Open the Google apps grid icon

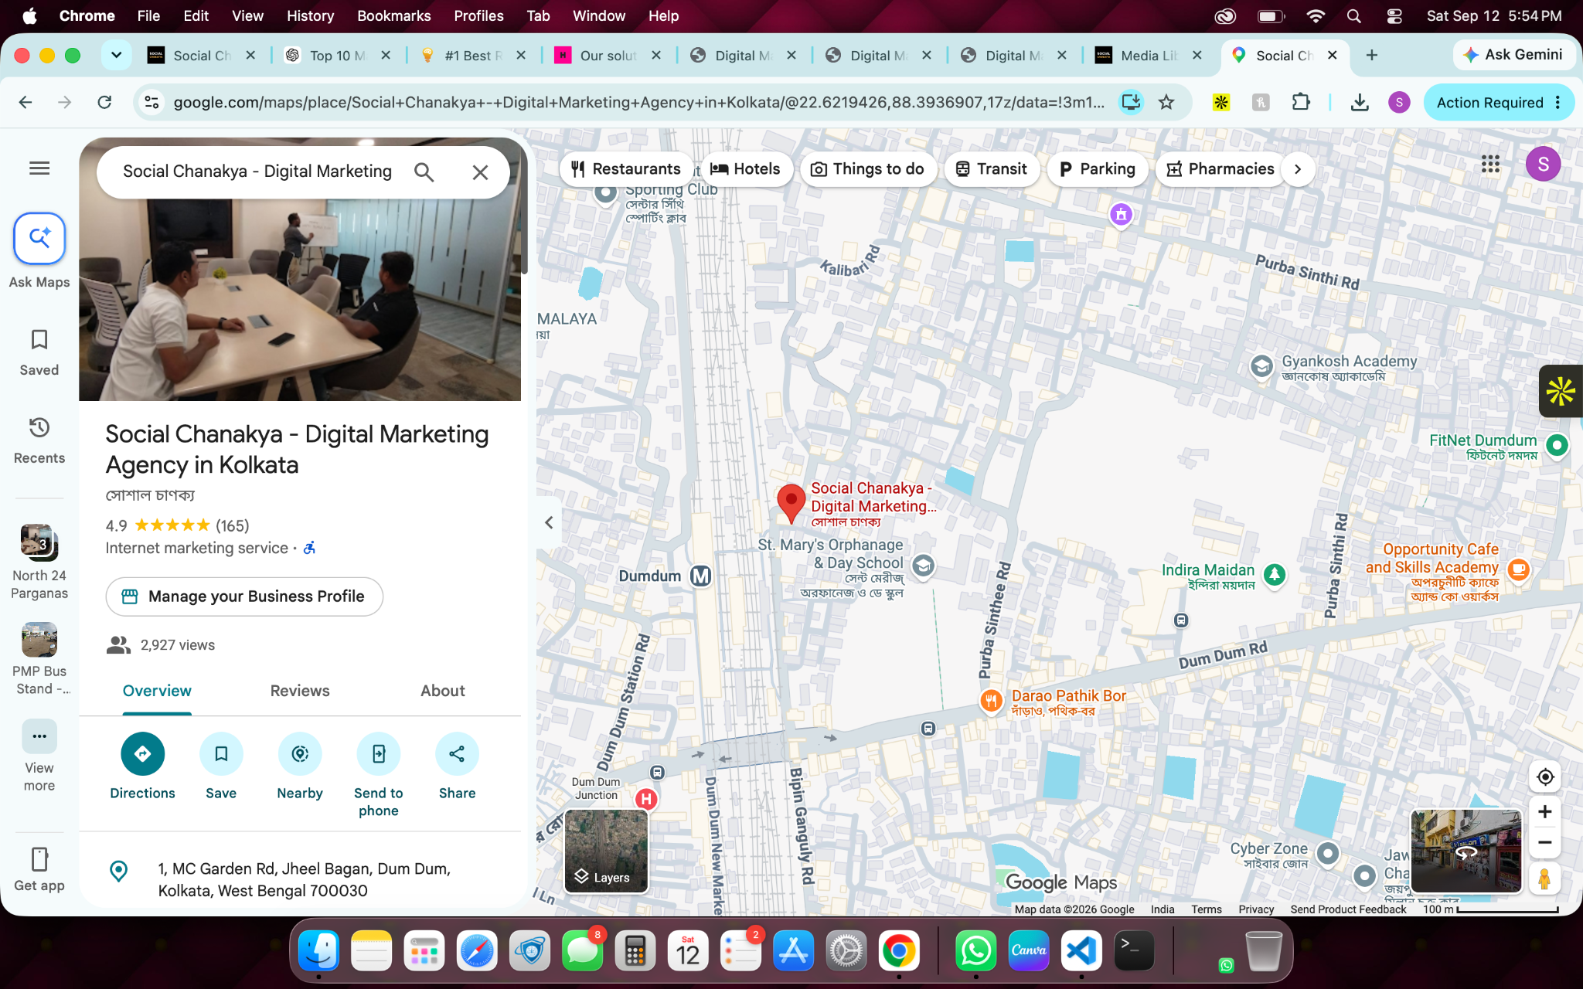tap(1490, 164)
